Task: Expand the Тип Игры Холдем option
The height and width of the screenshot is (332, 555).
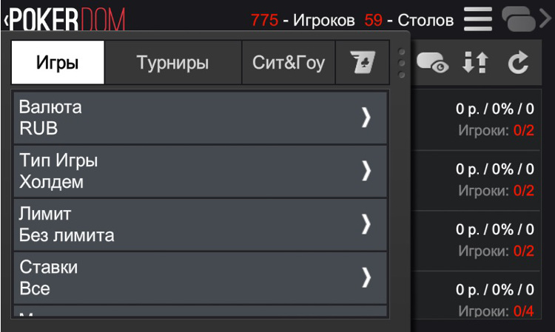Action: [200, 171]
